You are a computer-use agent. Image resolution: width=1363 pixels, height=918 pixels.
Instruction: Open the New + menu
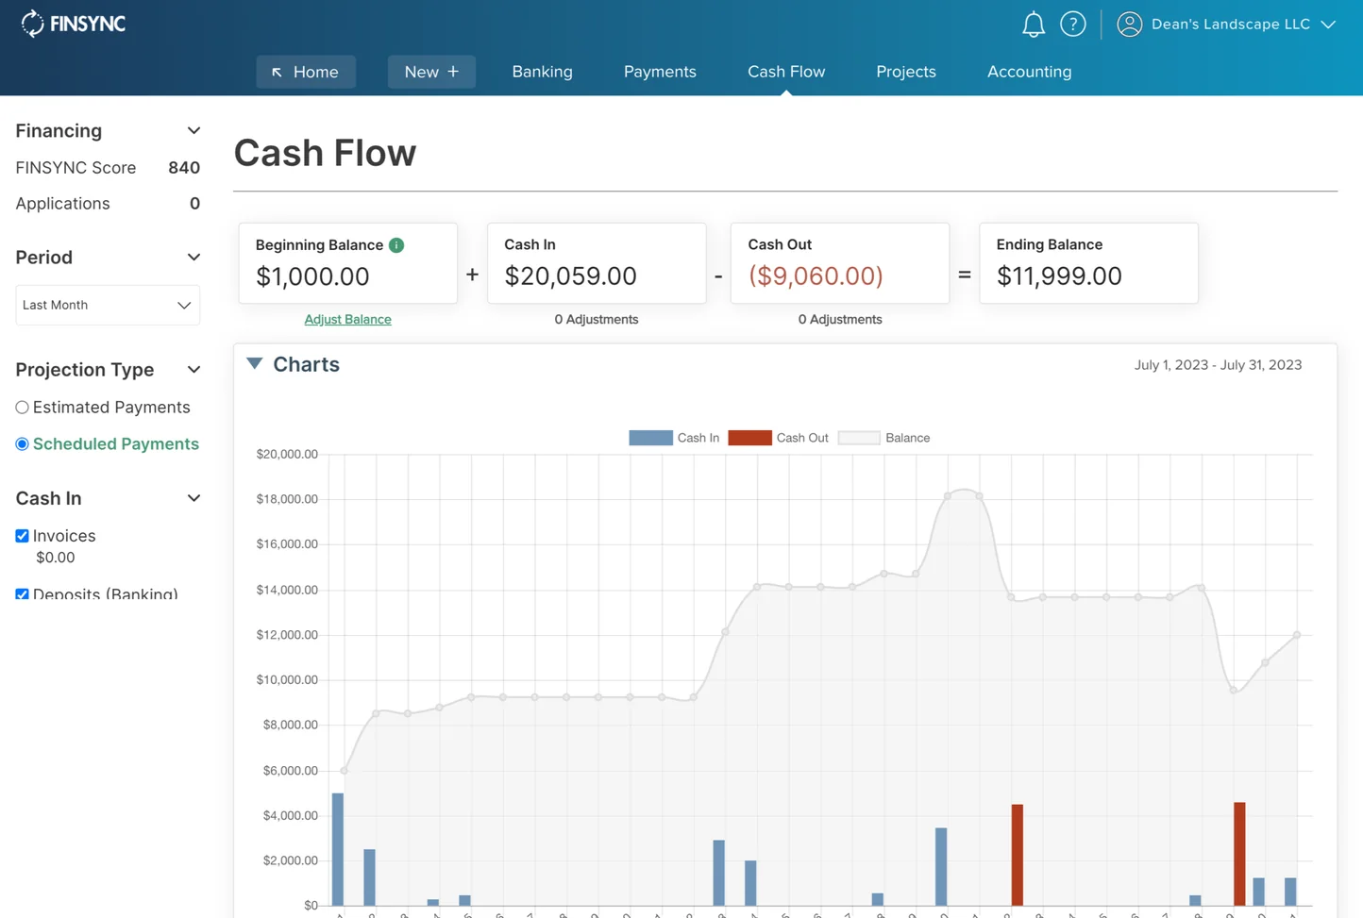point(431,72)
